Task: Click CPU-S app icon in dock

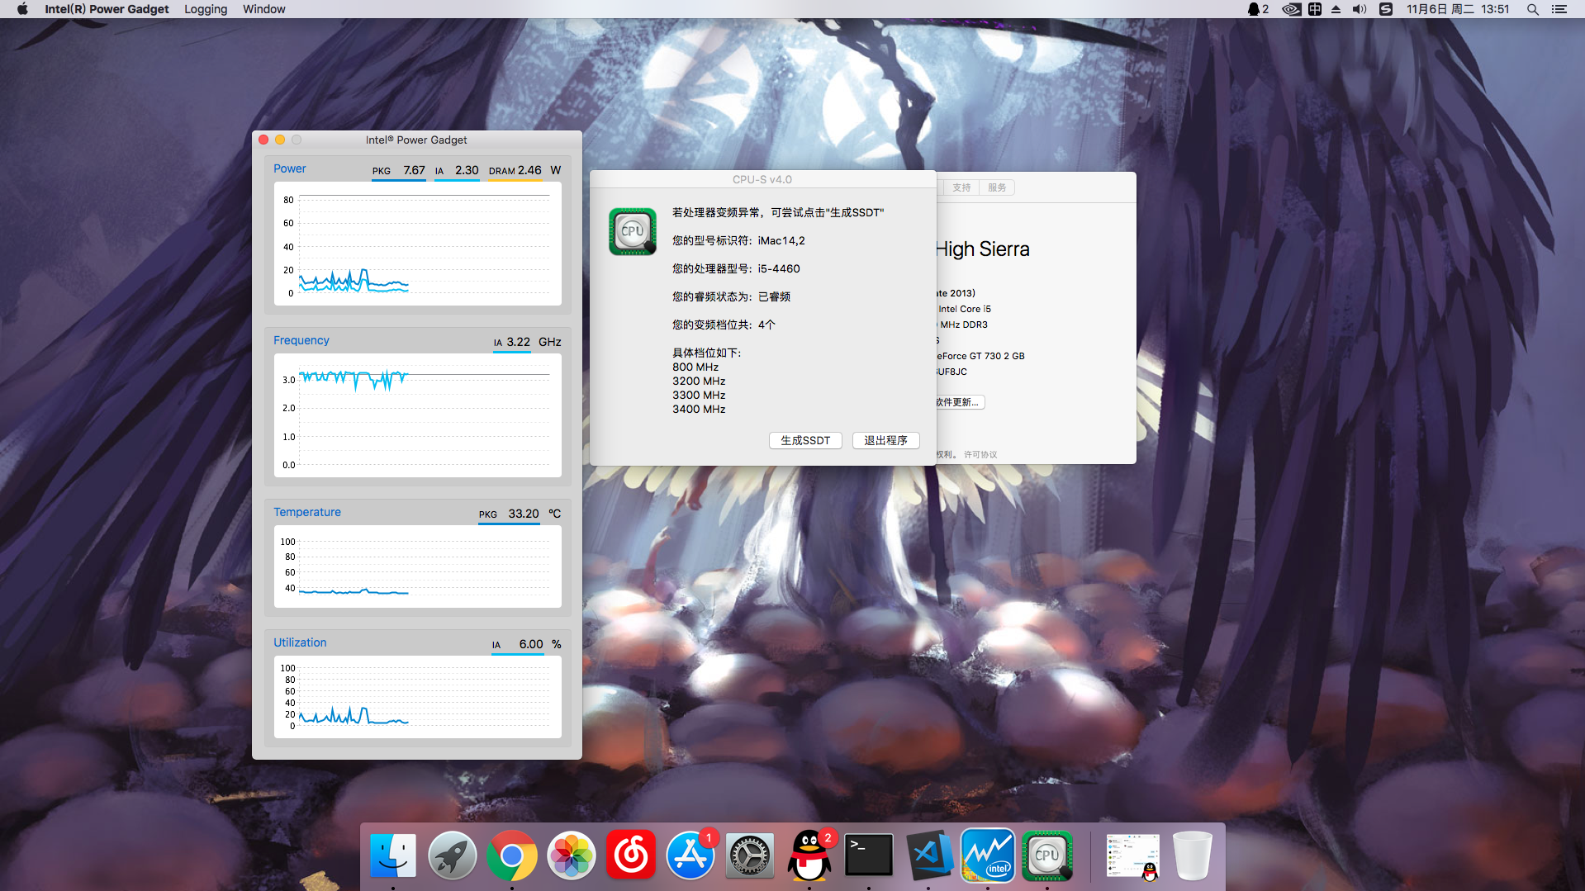Action: (x=1046, y=855)
